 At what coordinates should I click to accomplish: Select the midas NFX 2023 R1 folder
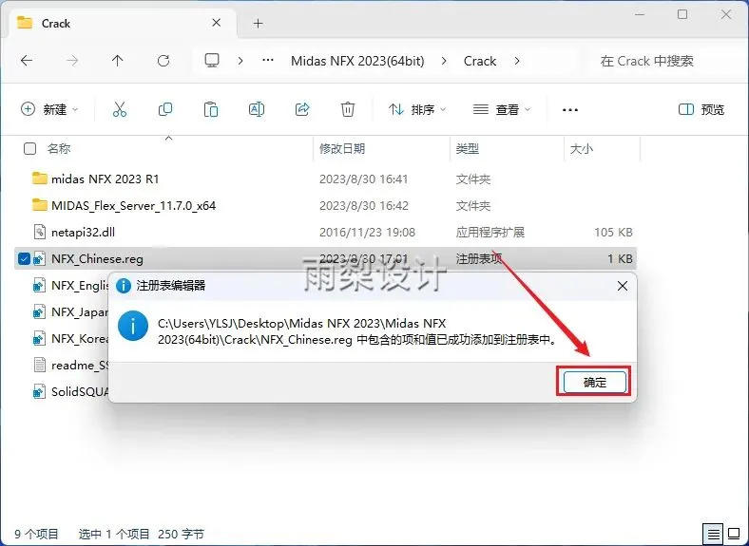[x=106, y=179]
